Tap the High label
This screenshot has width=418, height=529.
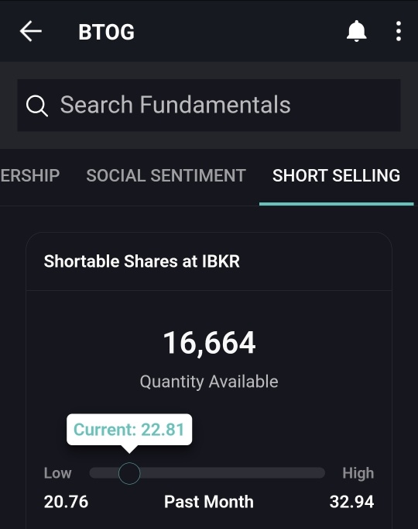point(358,473)
